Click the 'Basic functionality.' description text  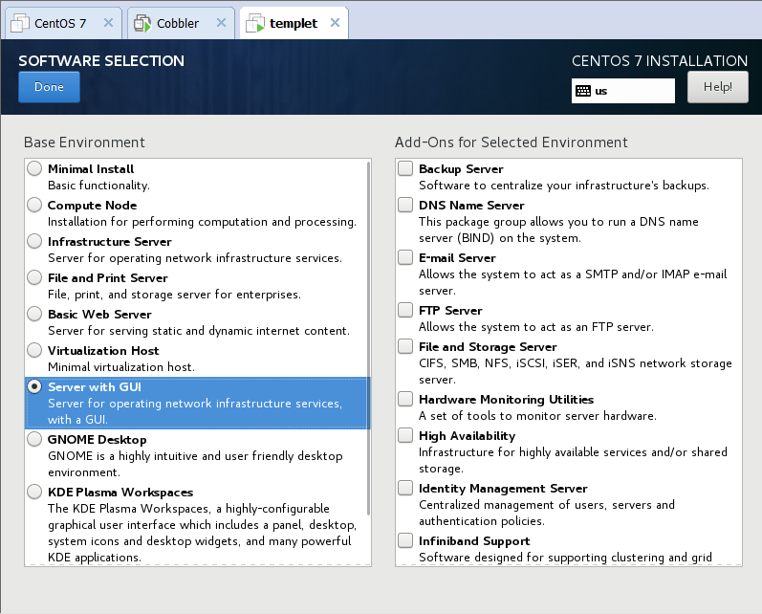[x=98, y=186]
